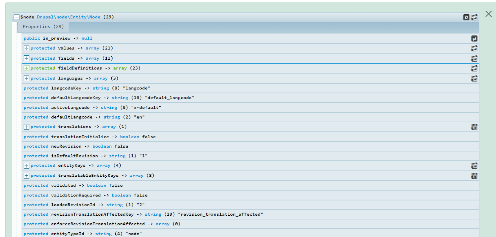The image size is (496, 237).
Task: Select defaultLangcodeKey "default_langcode" row
Action: [250, 98]
